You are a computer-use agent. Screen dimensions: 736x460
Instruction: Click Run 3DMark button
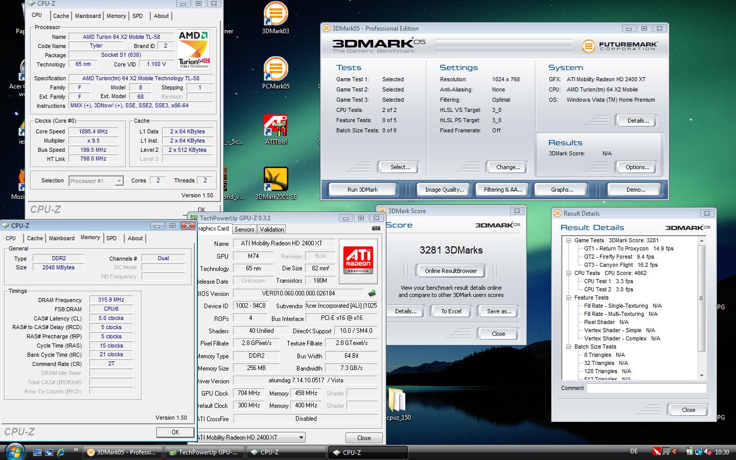pyautogui.click(x=362, y=190)
